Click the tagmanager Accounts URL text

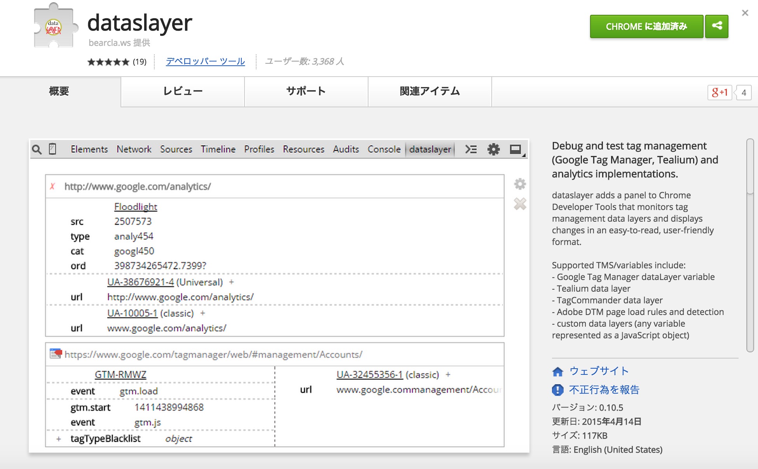coord(213,354)
